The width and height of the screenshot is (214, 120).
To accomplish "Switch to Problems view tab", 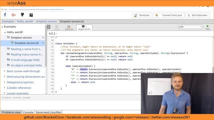I will click(11, 112).
